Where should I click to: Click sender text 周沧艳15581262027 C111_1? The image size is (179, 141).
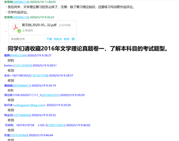coord(23,95)
